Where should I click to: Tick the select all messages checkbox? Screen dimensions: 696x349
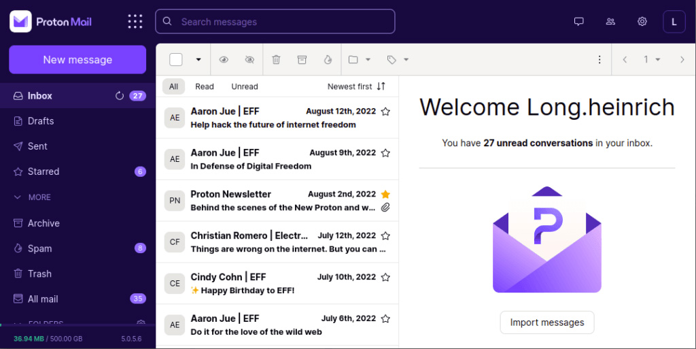tap(176, 60)
